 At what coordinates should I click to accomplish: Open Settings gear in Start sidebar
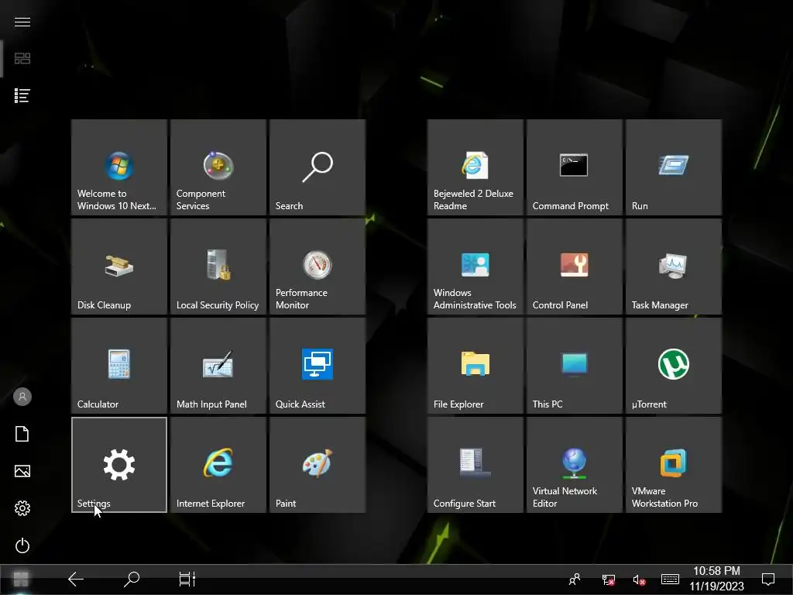pyautogui.click(x=22, y=508)
